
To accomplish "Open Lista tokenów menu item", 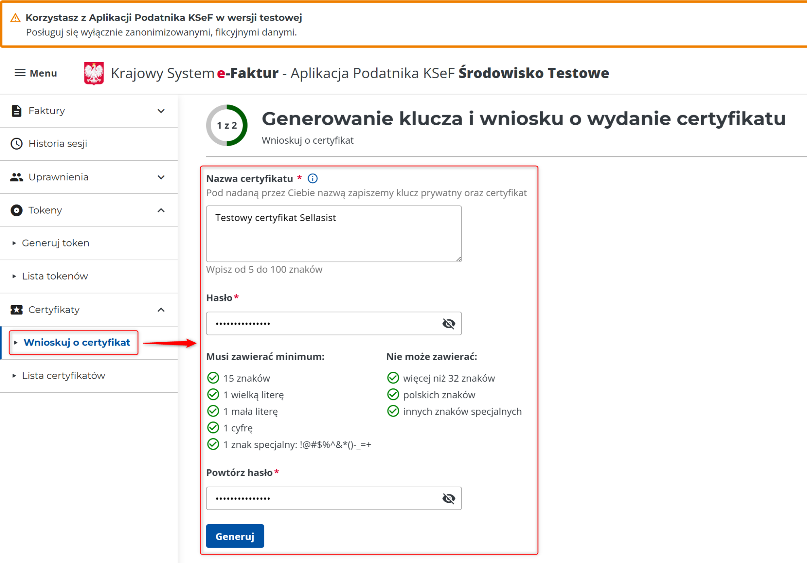I will pyautogui.click(x=54, y=276).
